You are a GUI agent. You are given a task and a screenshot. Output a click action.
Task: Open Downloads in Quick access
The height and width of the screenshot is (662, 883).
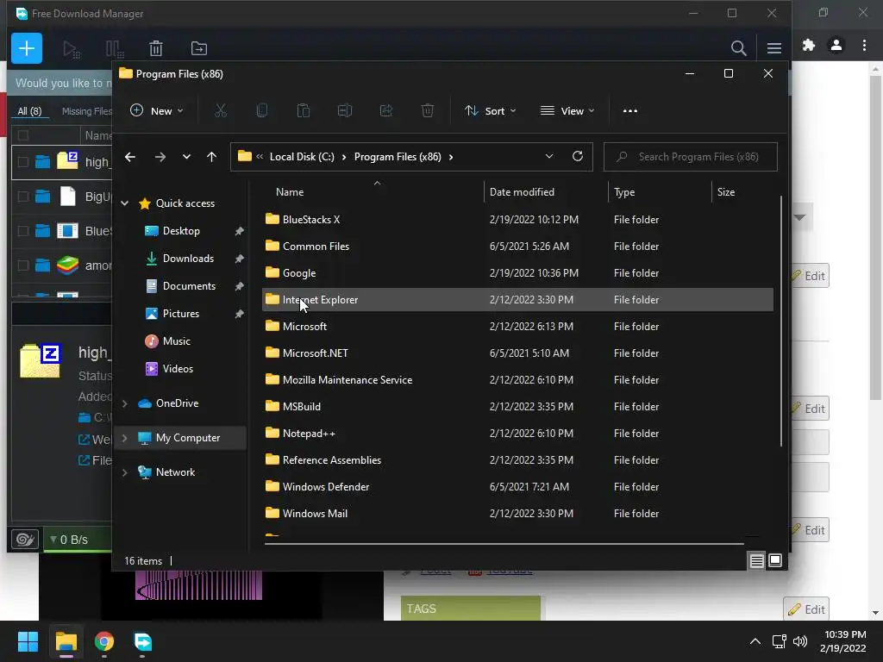point(188,259)
